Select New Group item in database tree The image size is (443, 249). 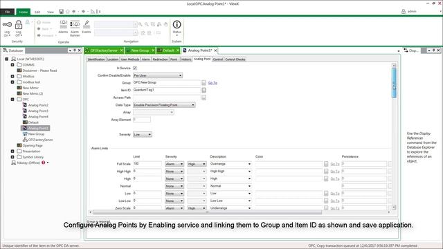(x=36, y=134)
